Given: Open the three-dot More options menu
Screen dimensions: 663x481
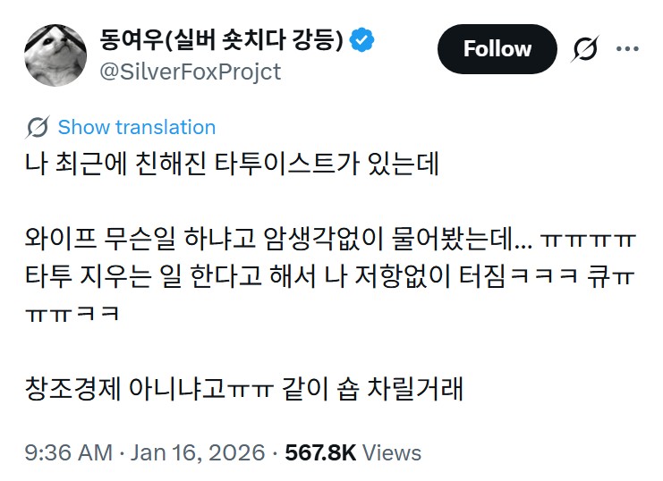Looking at the screenshot, I should click(627, 49).
